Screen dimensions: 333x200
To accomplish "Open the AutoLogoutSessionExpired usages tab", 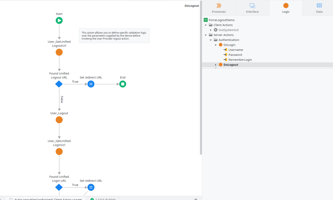I will (x=46, y=198).
